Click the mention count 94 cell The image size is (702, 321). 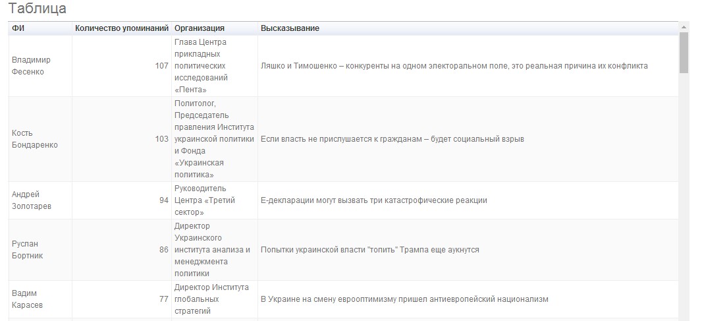click(x=163, y=200)
